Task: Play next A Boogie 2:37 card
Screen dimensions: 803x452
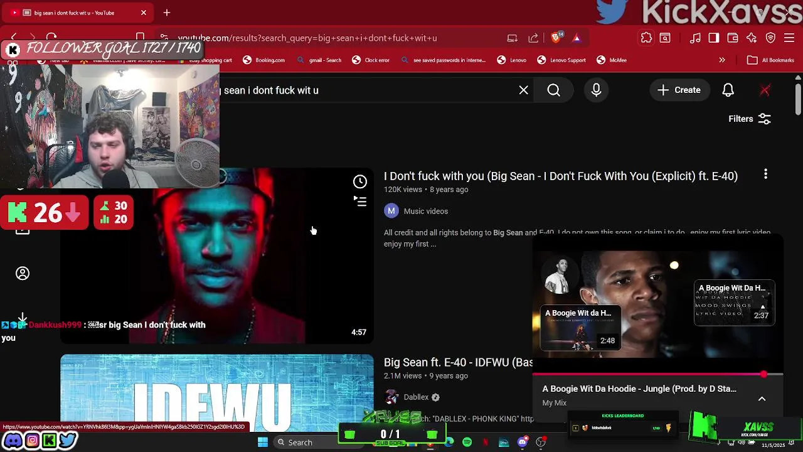Action: [x=734, y=303]
